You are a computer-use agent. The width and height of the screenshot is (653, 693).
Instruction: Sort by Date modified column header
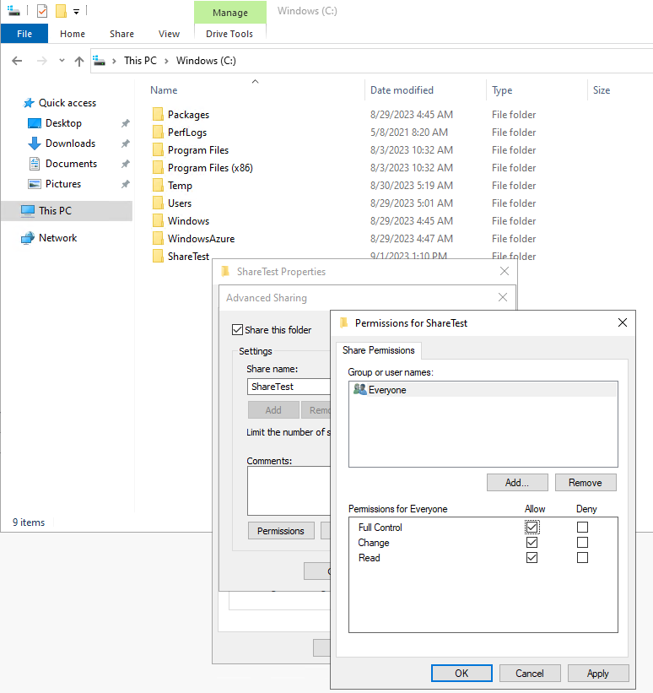pyautogui.click(x=402, y=90)
